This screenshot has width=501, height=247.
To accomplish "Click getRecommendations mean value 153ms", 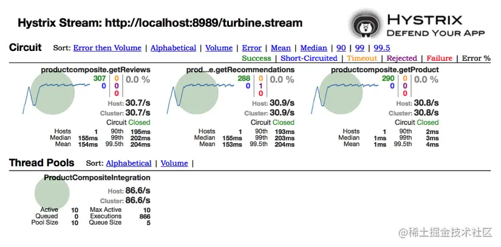I will [x=233, y=144].
